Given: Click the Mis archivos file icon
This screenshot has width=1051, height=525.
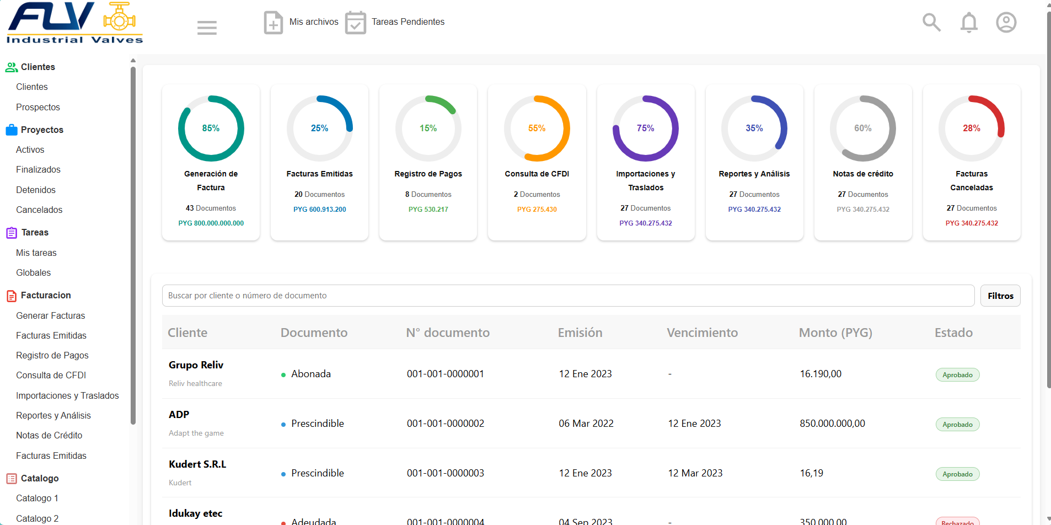Looking at the screenshot, I should click(x=274, y=23).
